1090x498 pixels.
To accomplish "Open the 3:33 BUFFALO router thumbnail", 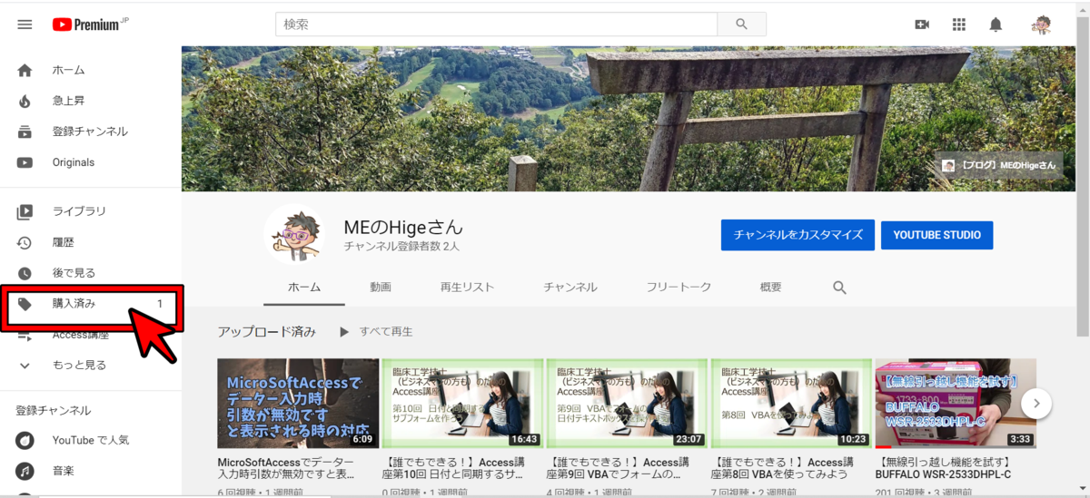I will coord(955,404).
